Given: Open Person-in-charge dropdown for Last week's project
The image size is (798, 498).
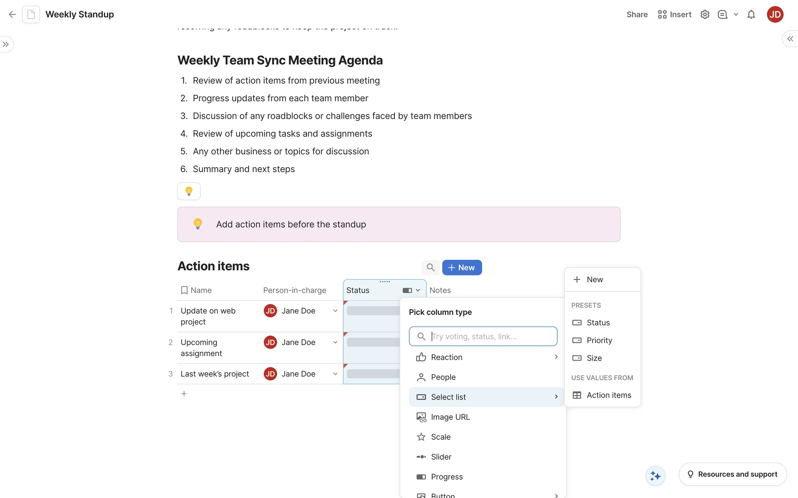Looking at the screenshot, I should [x=335, y=374].
